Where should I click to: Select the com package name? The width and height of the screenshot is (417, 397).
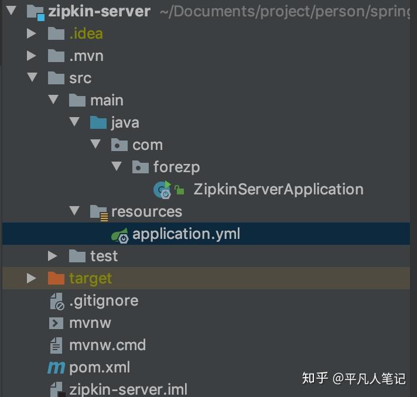pyautogui.click(x=147, y=145)
